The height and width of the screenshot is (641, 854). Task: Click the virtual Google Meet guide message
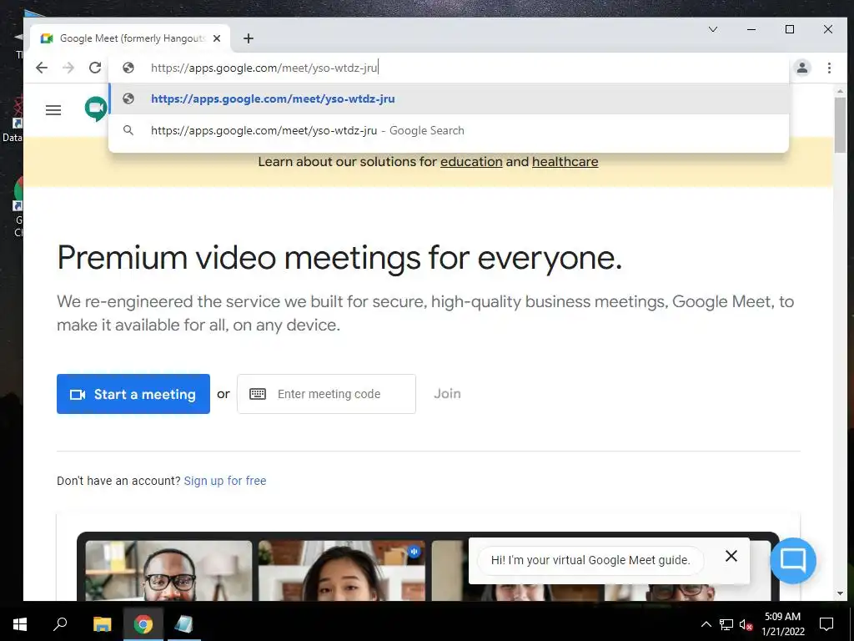(590, 560)
